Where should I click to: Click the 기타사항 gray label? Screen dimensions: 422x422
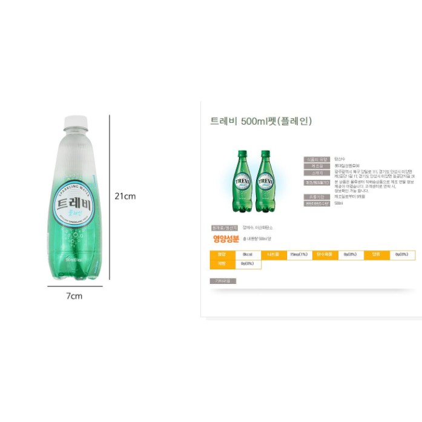pyautogui.click(x=223, y=282)
